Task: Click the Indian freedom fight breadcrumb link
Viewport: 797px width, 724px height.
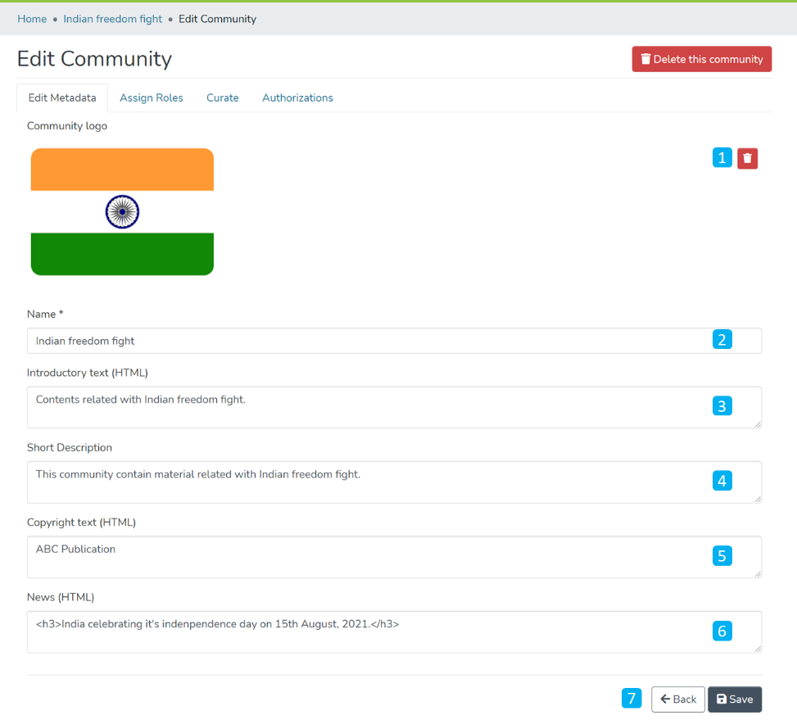Action: pos(112,18)
